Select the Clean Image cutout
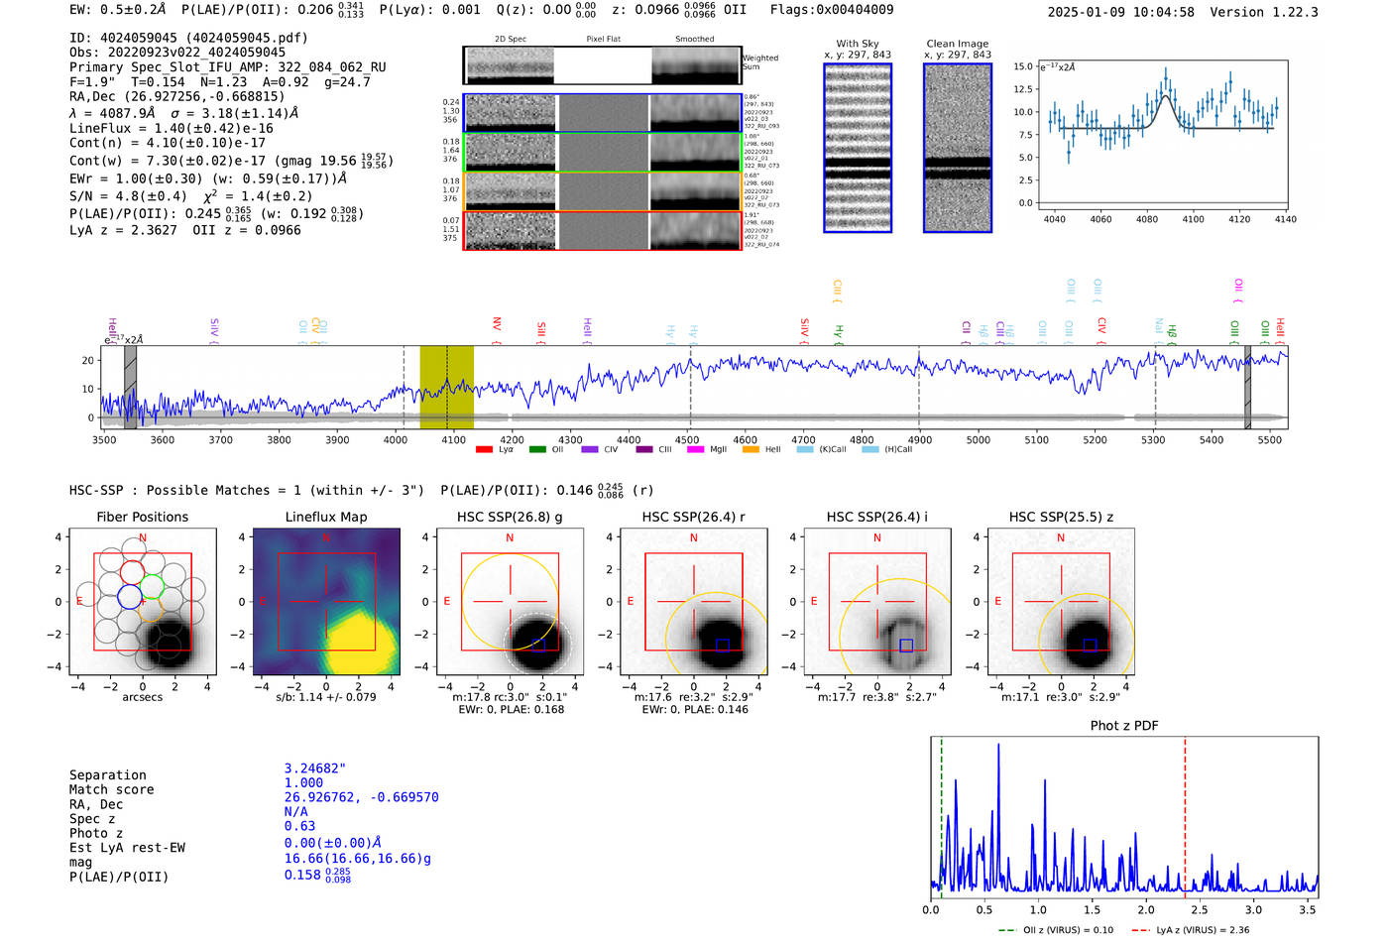The image size is (1388, 945). coord(958,148)
